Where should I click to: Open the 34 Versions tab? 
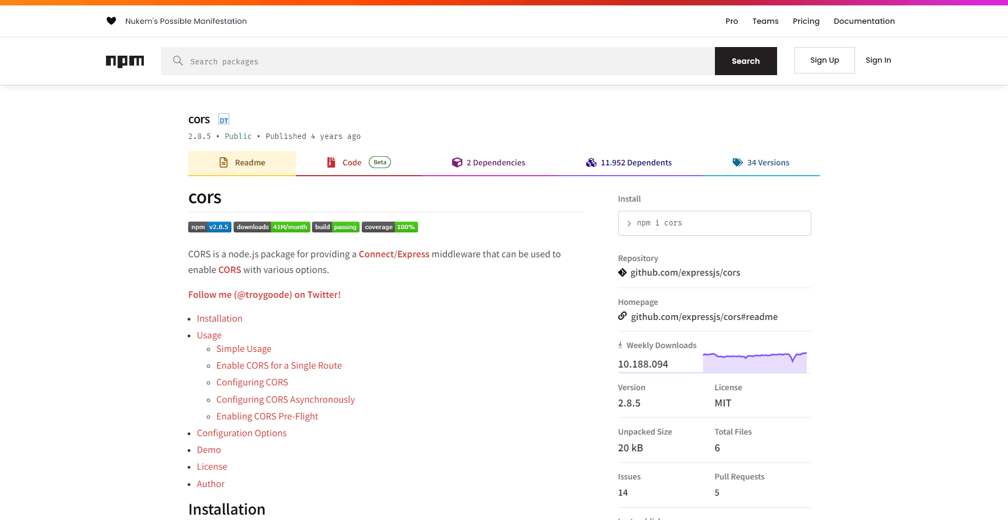pyautogui.click(x=761, y=163)
